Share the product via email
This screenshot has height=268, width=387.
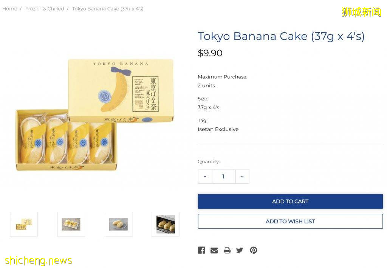pos(214,250)
